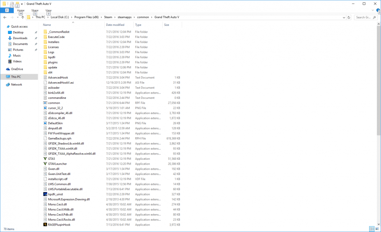Open the Share ribbon tab

click(35, 10)
